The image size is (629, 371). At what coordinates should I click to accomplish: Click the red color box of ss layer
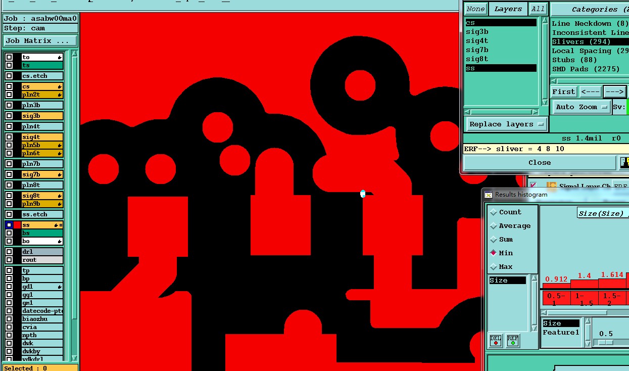pos(17,225)
